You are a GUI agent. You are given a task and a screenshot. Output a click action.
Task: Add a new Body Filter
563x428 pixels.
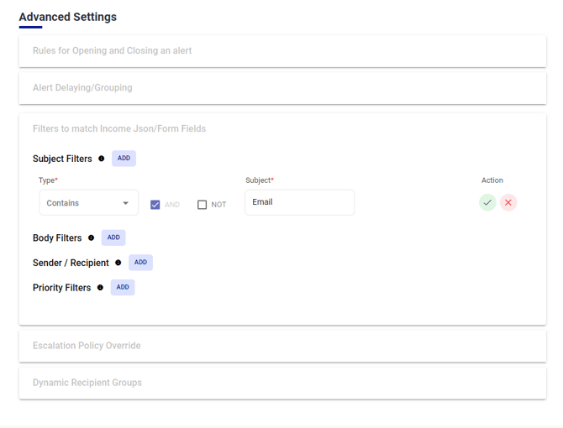(113, 237)
